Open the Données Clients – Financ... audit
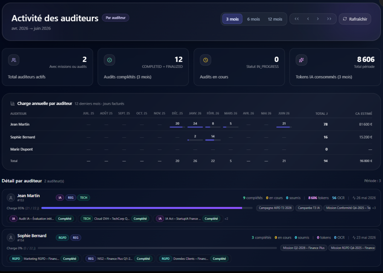Viewport: 383px width, 273px height. [x=194, y=259]
